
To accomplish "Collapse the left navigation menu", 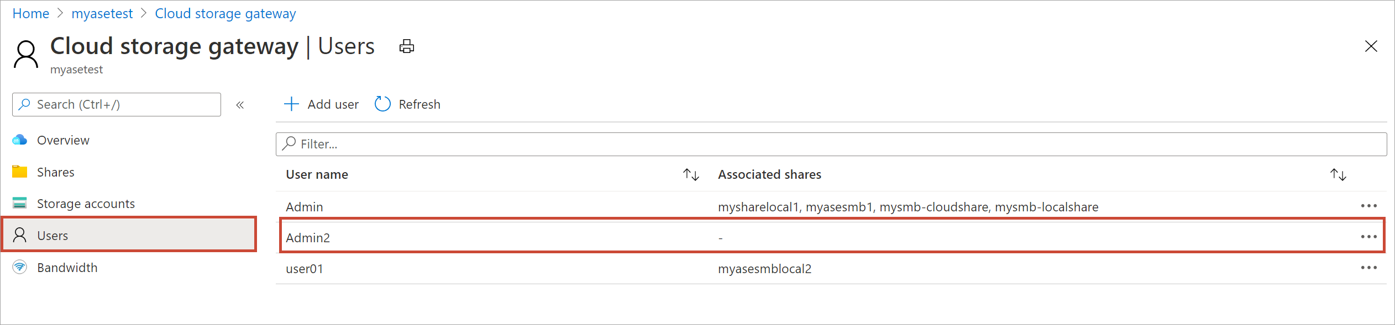I will pos(240,105).
